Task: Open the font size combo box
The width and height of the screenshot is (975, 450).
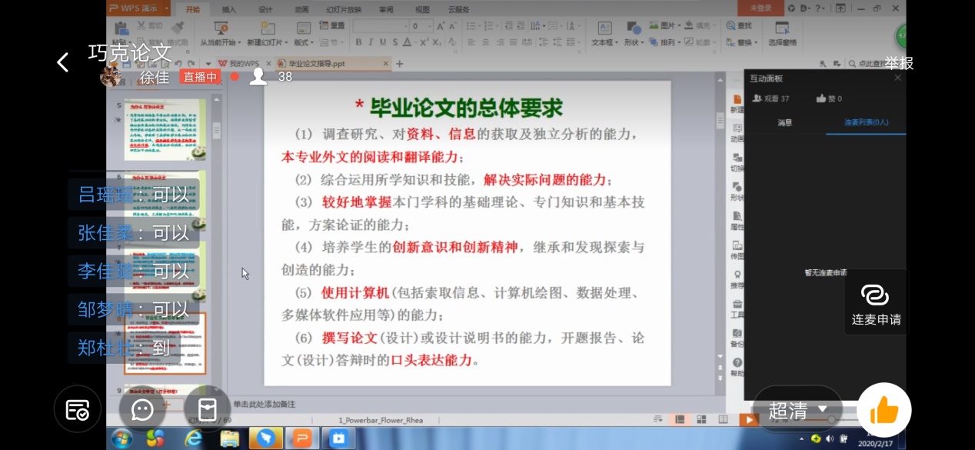Action: tap(421, 26)
